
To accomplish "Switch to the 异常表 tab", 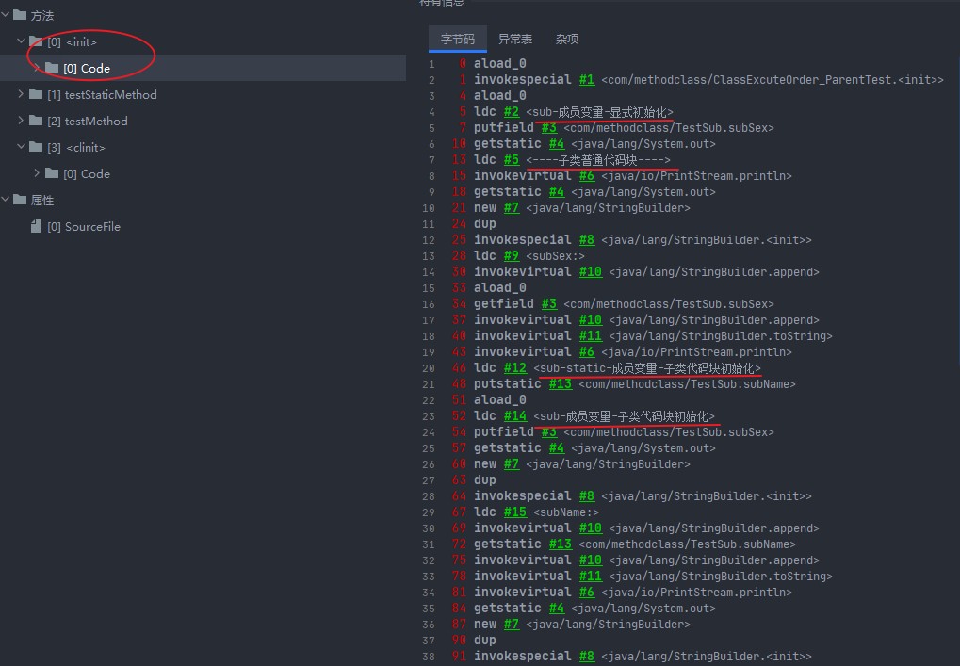I will coord(515,39).
